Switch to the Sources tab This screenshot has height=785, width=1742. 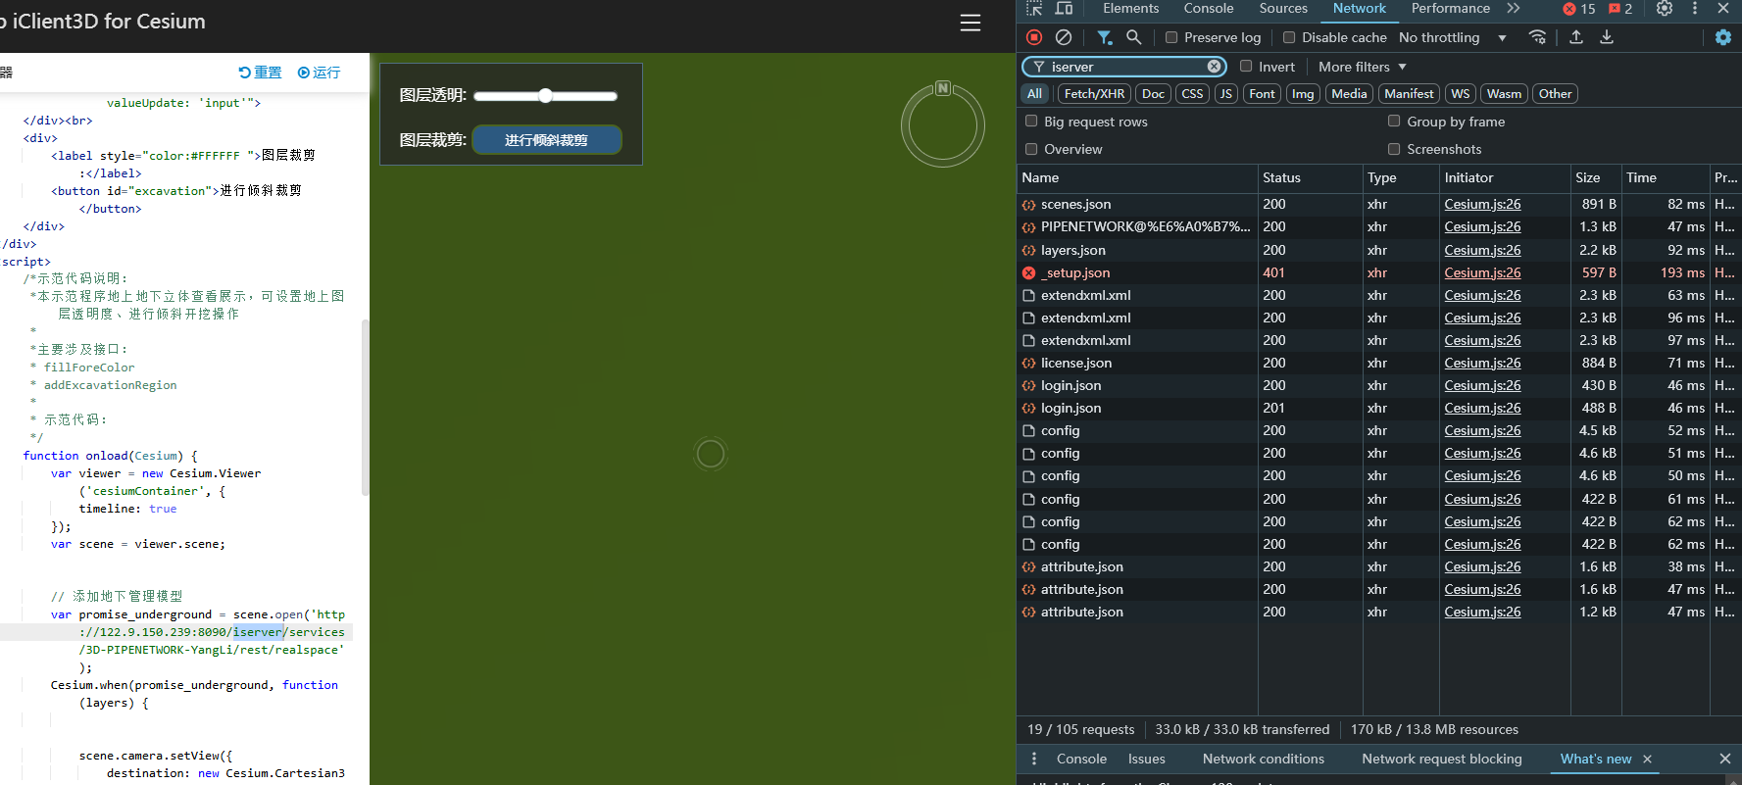[x=1283, y=9]
